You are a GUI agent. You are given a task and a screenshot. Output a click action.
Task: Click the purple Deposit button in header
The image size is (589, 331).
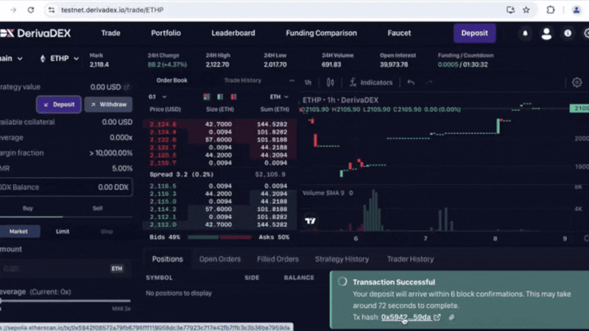click(x=474, y=33)
